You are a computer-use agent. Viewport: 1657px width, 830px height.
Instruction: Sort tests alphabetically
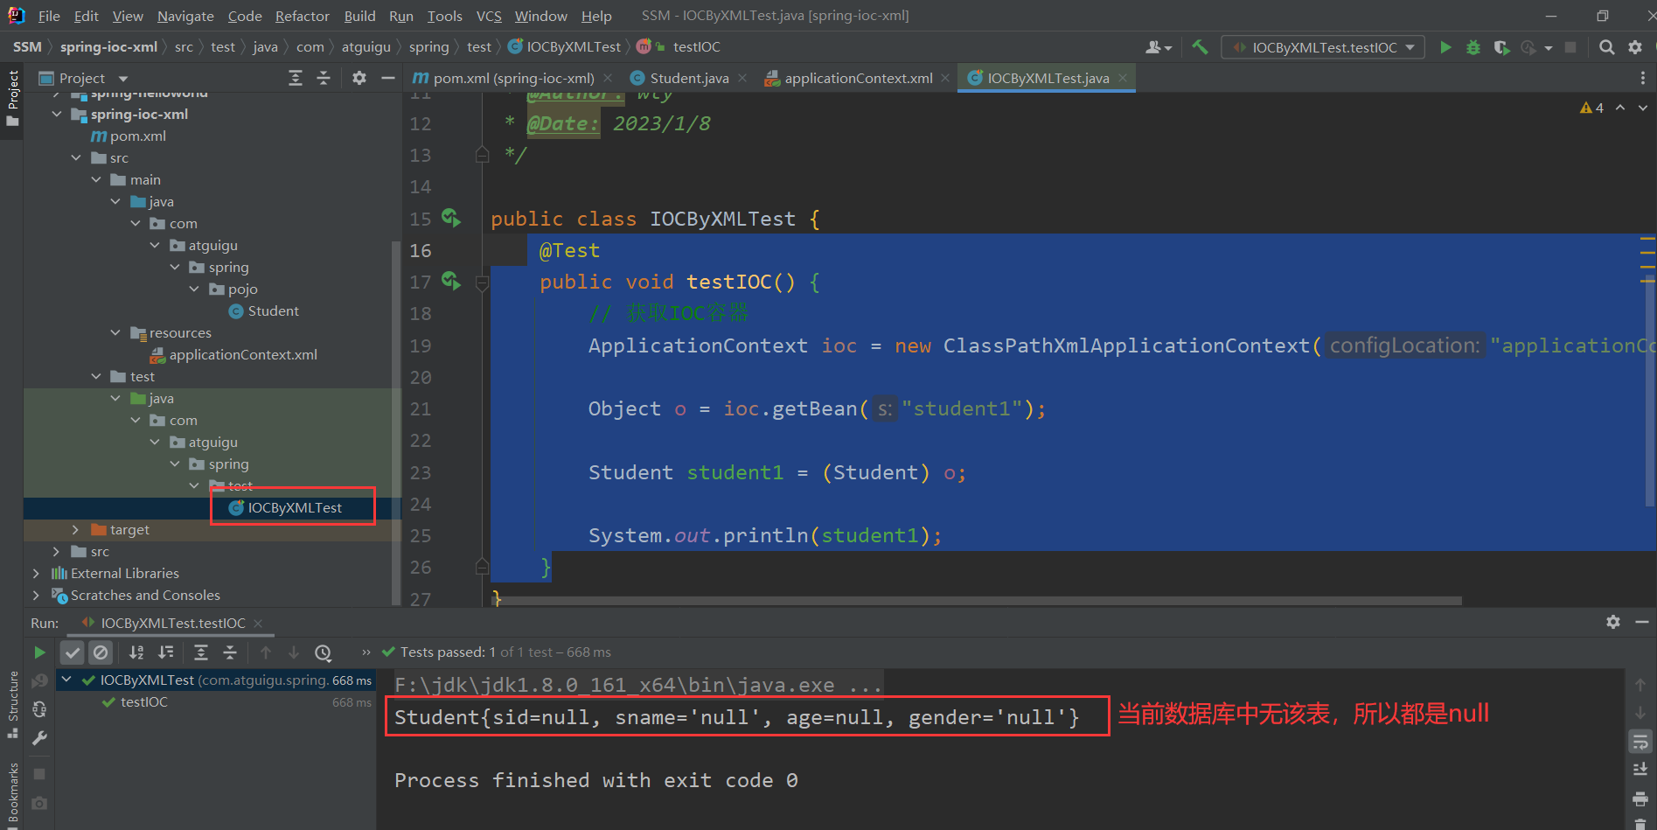136,652
